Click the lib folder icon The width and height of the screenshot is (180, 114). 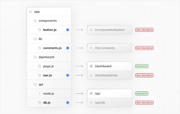point(35,39)
